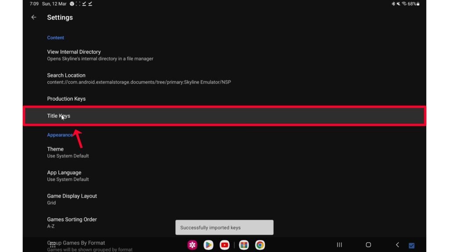Image resolution: width=449 pixels, height=252 pixels.
Task: Change the Search Location path
Action: coord(139,78)
